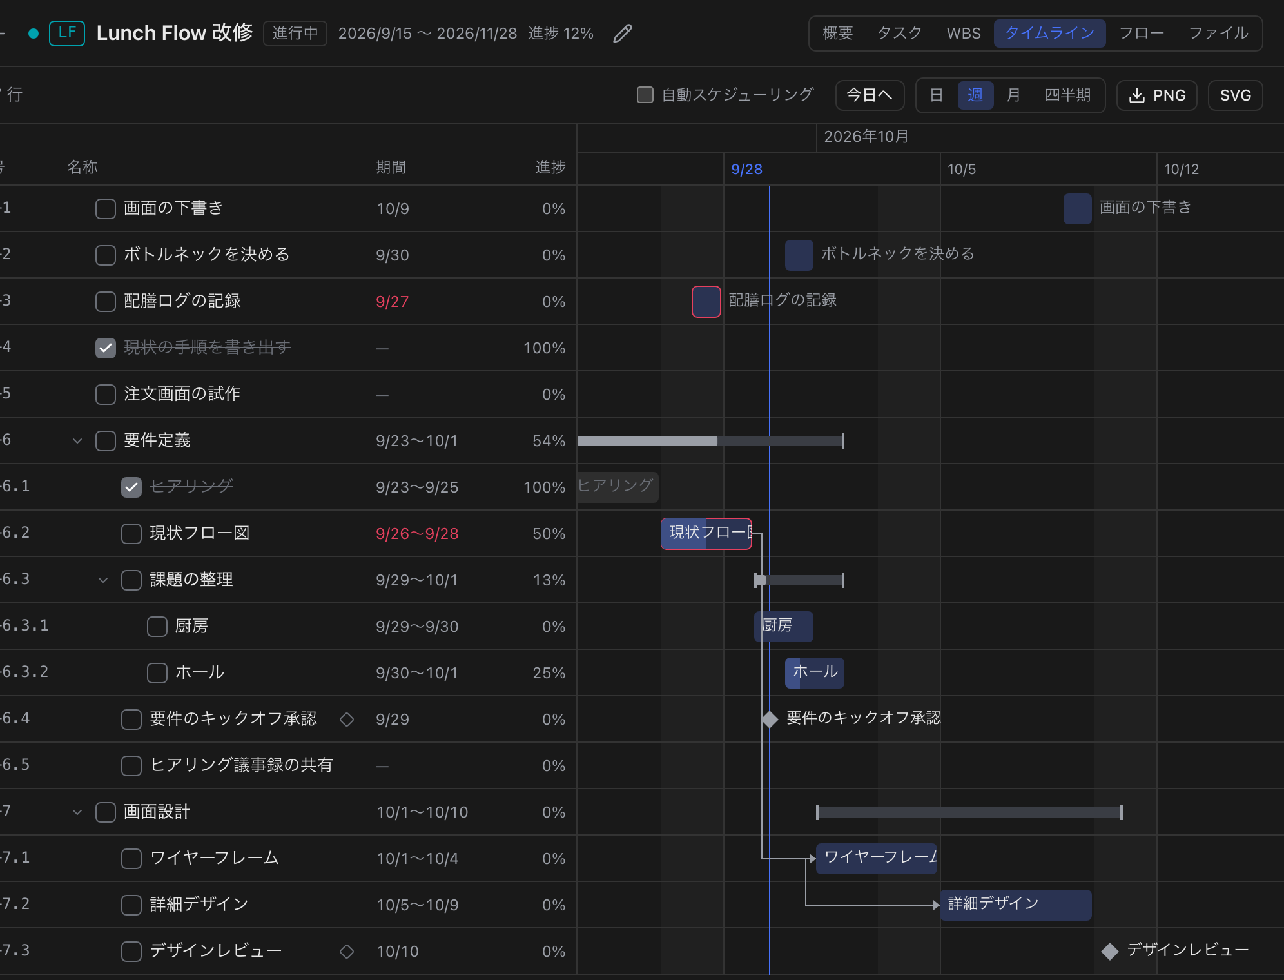Check the ヒアリング議事録の共有 task checkbox
Viewport: 1284px width, 980px height.
(x=131, y=765)
